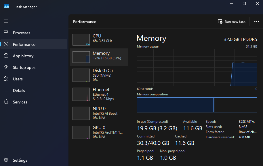Click the in-use segment of Memory composition
Screen dimensions: 263x166
[175, 105]
